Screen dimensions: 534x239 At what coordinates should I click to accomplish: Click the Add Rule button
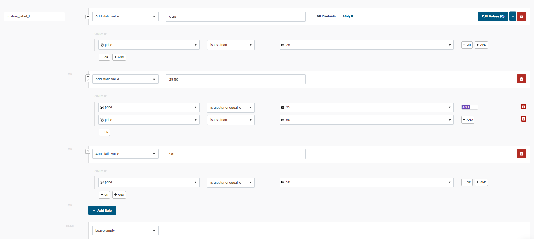pos(102,210)
